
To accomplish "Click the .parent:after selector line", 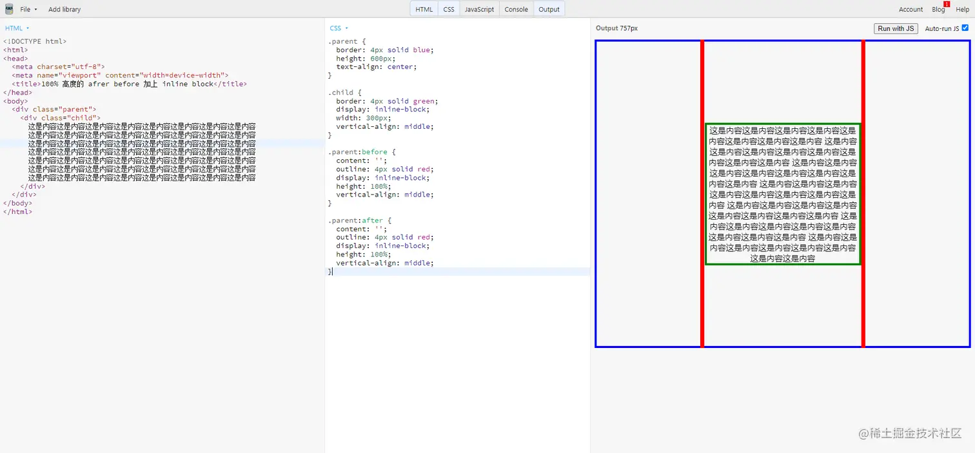I will click(360, 220).
